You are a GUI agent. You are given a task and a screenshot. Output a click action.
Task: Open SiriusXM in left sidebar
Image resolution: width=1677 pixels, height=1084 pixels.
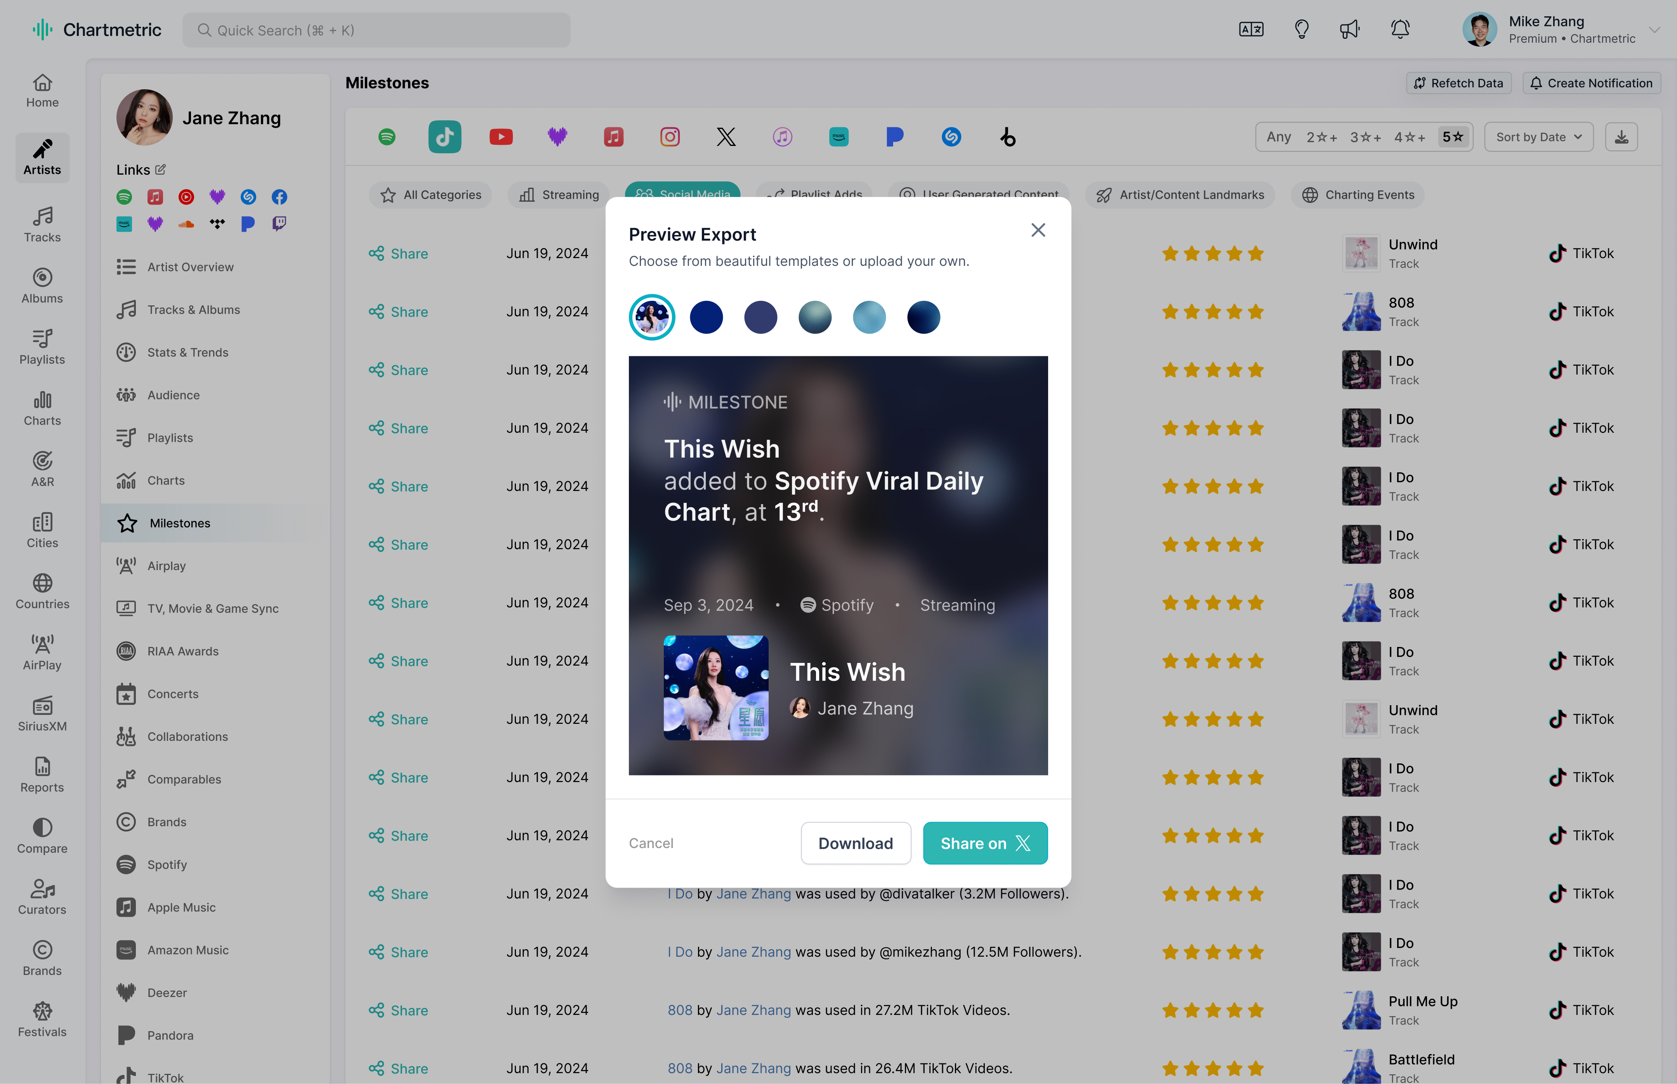coord(42,714)
